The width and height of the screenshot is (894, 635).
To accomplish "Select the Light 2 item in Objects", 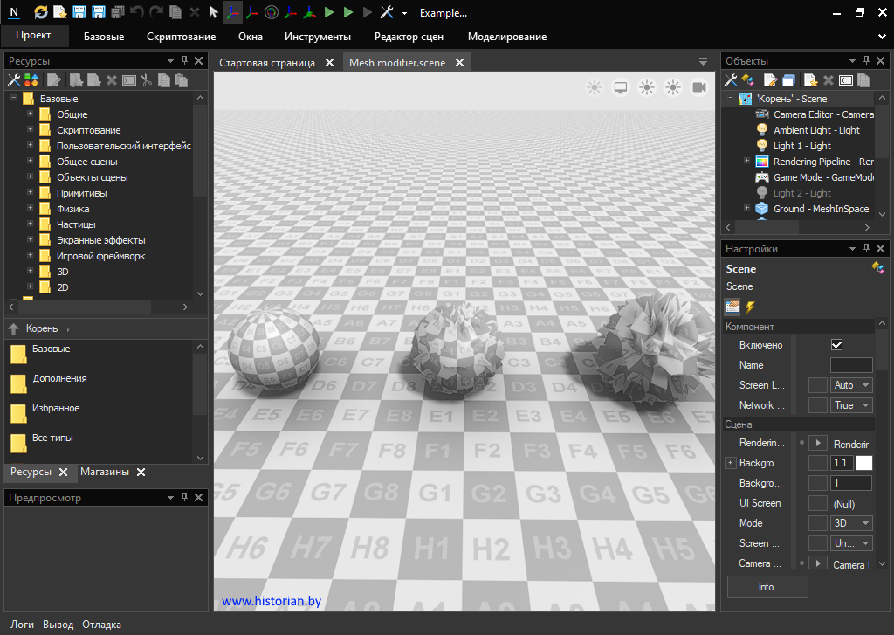I will point(801,193).
